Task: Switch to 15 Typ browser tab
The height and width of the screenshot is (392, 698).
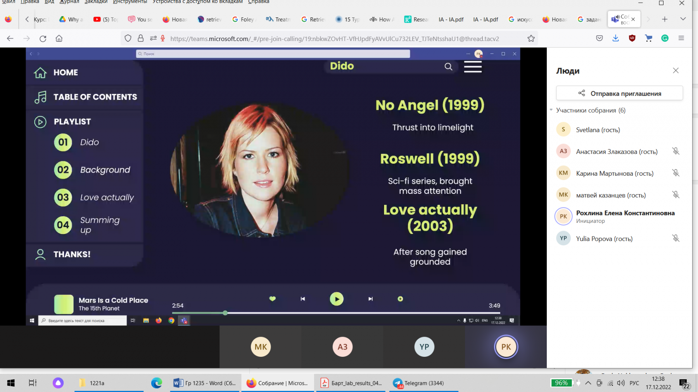Action: pos(348,19)
